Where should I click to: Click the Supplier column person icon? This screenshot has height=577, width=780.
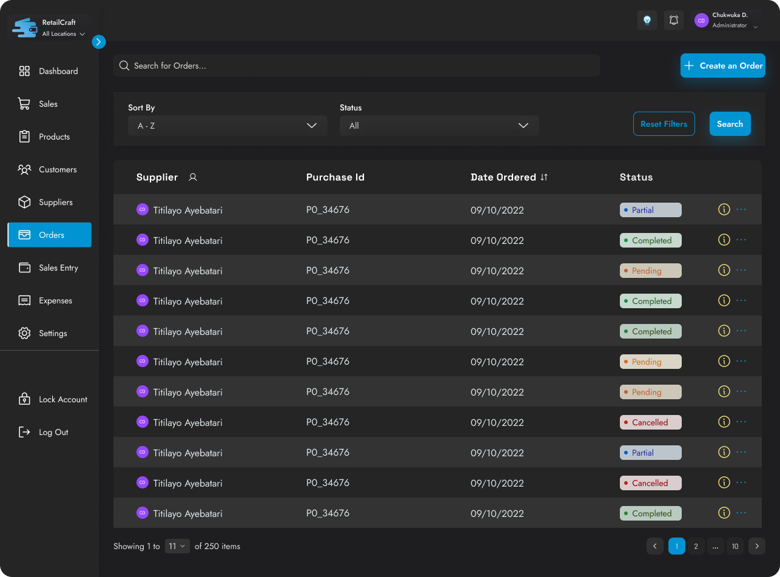193,177
